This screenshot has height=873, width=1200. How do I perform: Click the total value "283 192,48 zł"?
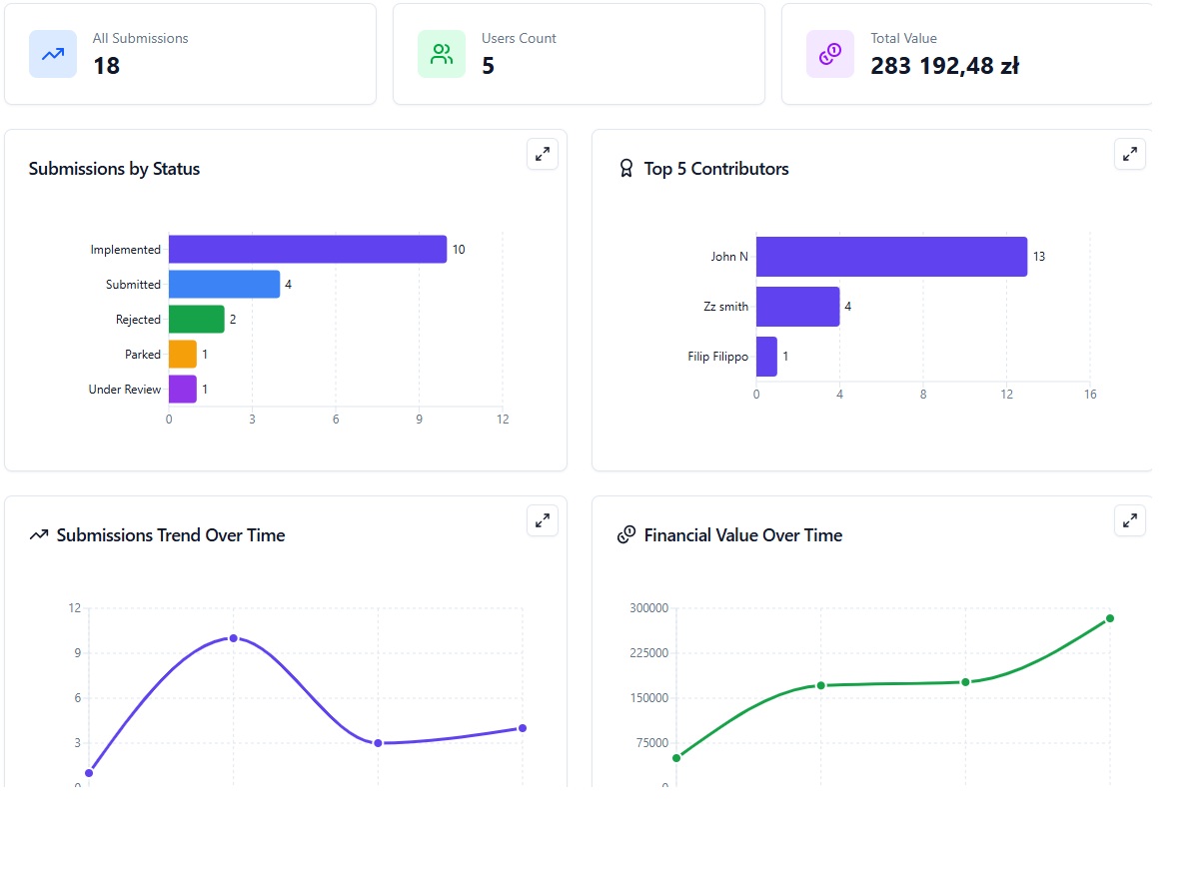click(945, 66)
